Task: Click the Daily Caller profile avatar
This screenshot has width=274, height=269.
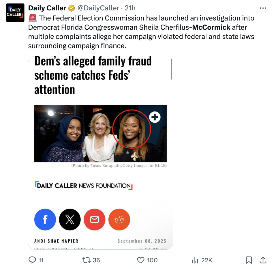Action: pos(14,13)
